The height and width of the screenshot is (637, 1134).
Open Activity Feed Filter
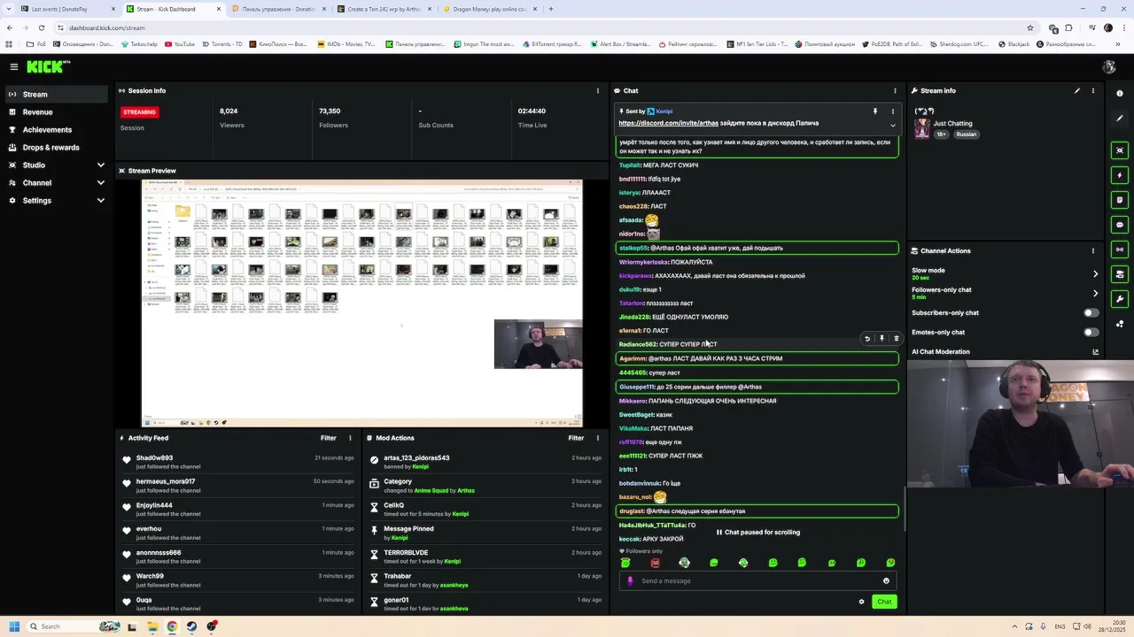pyautogui.click(x=328, y=438)
